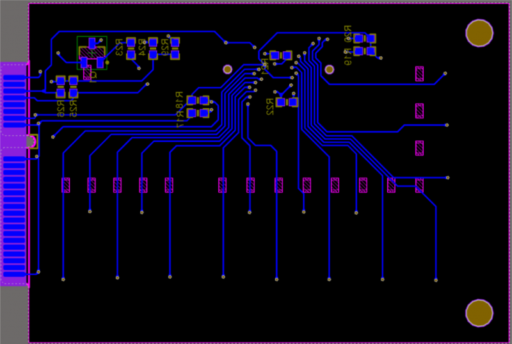The width and height of the screenshot is (512, 344).
Task: Select the hatched Q1 transistor body
Action: coord(92,53)
